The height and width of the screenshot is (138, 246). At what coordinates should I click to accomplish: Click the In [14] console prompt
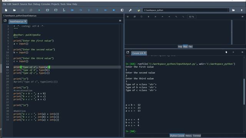coord(131,131)
